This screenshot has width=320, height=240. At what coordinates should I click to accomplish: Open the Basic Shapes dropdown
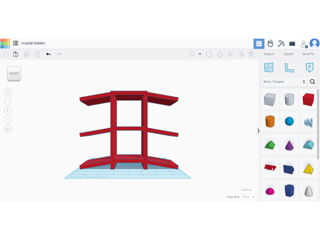click(284, 81)
